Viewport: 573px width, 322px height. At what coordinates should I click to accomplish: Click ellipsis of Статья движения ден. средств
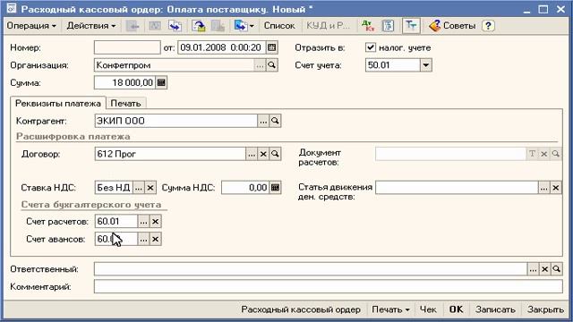(x=543, y=188)
